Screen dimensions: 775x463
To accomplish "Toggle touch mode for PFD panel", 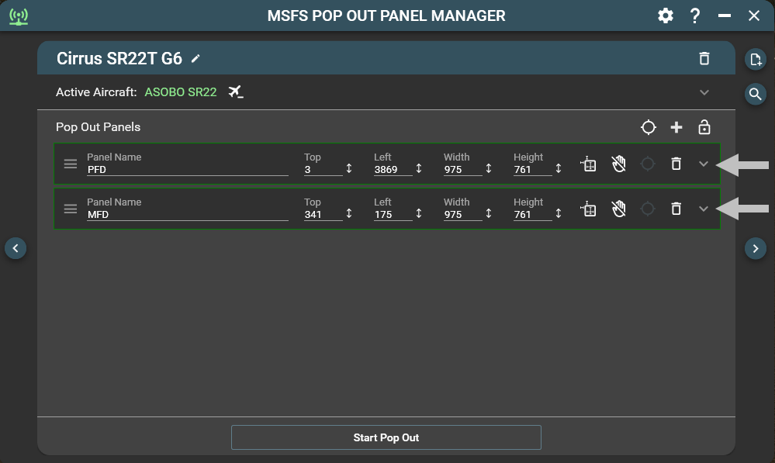I will point(618,164).
